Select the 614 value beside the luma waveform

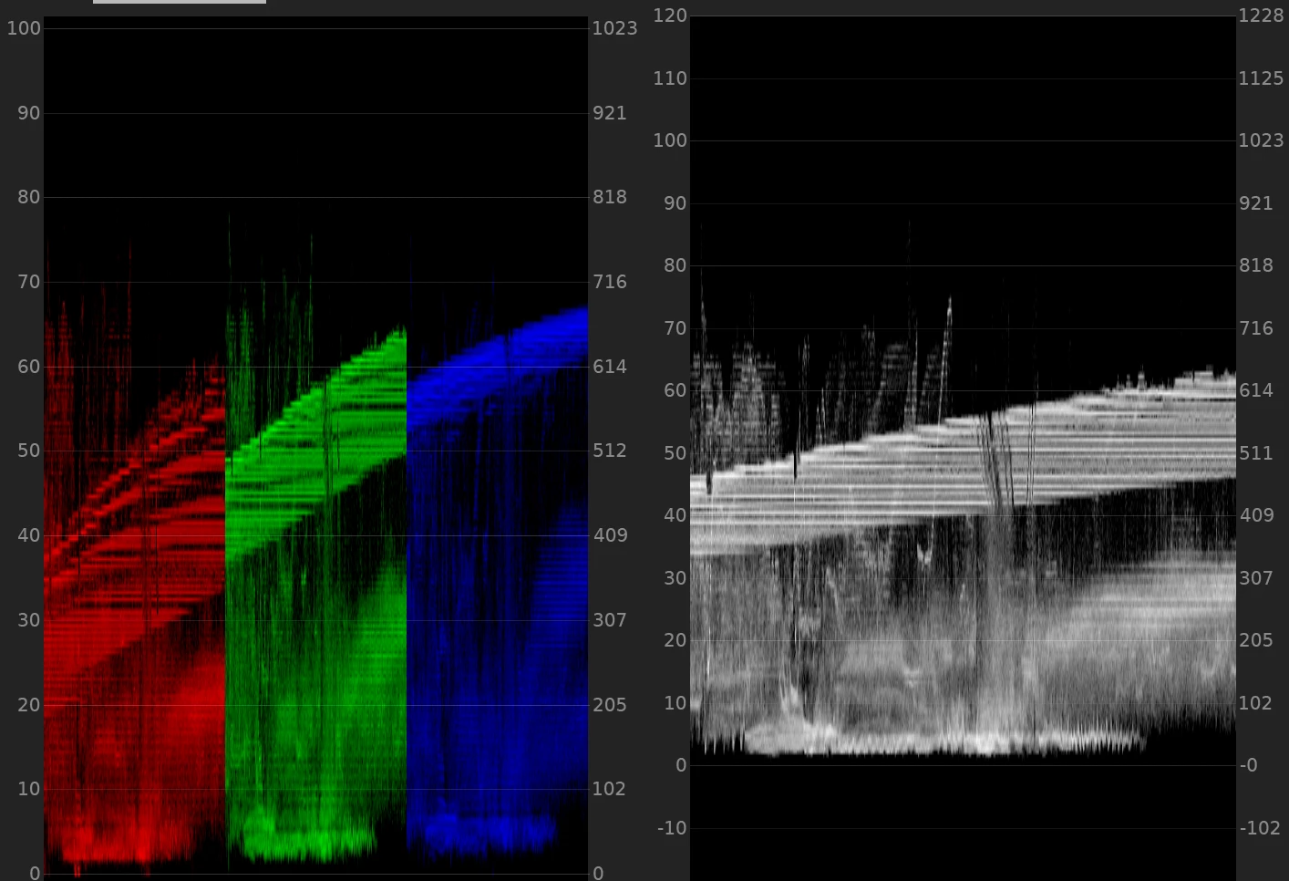tap(1256, 390)
